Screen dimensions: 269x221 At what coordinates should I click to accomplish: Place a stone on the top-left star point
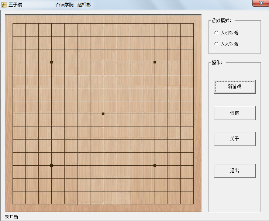click(x=51, y=62)
